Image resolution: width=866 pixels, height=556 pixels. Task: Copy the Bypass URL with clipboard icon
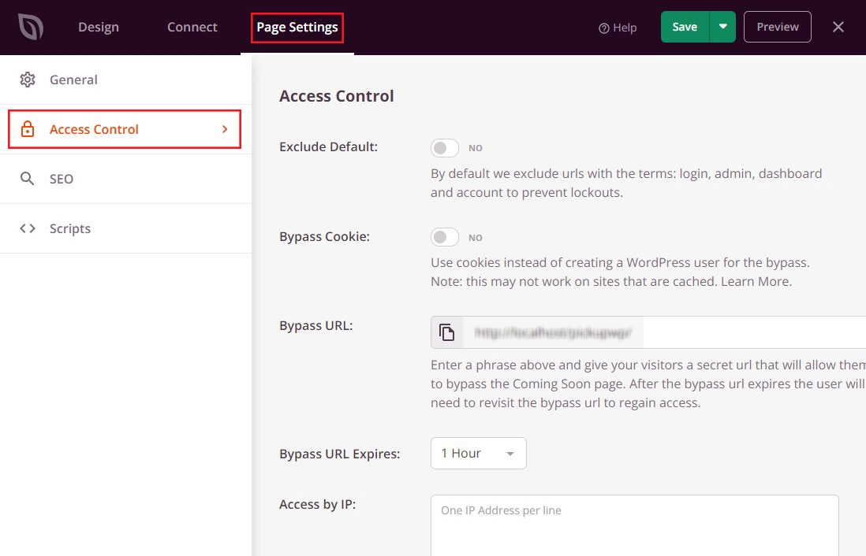point(447,332)
